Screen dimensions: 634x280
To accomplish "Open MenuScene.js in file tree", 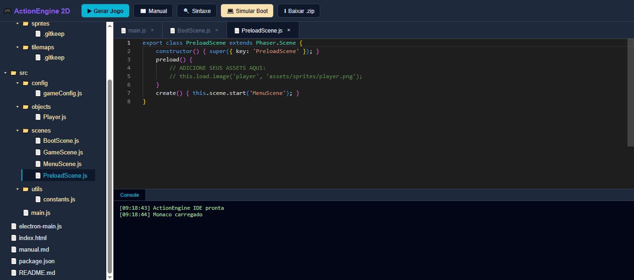I will point(62,164).
